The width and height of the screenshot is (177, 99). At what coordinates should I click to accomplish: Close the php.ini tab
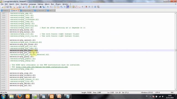[x=18, y=10]
